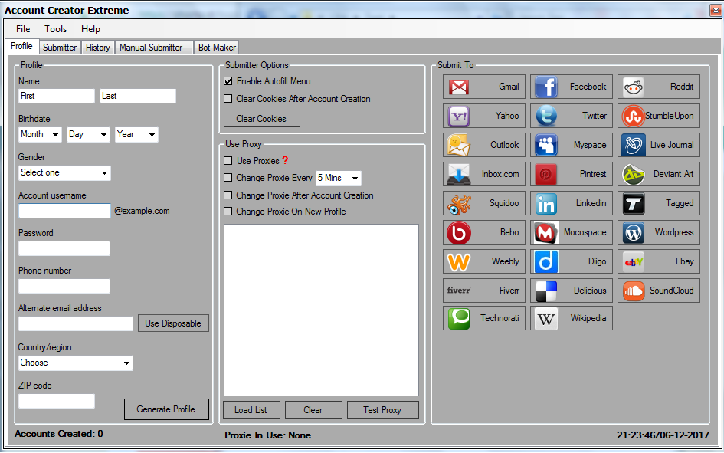This screenshot has width=724, height=453.
Task: Open the Day birthdate dropdown
Action: pyautogui.click(x=88, y=134)
